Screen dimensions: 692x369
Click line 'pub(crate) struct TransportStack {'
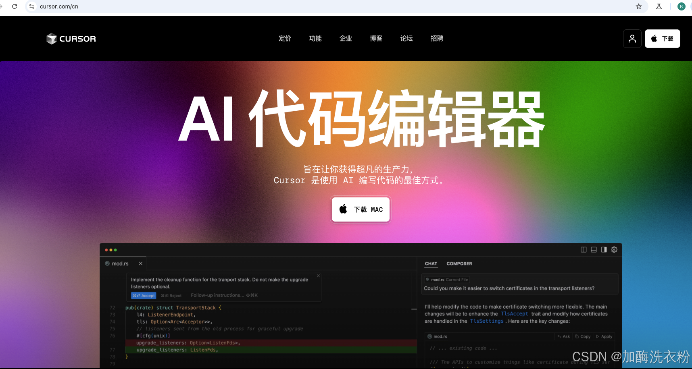point(173,308)
